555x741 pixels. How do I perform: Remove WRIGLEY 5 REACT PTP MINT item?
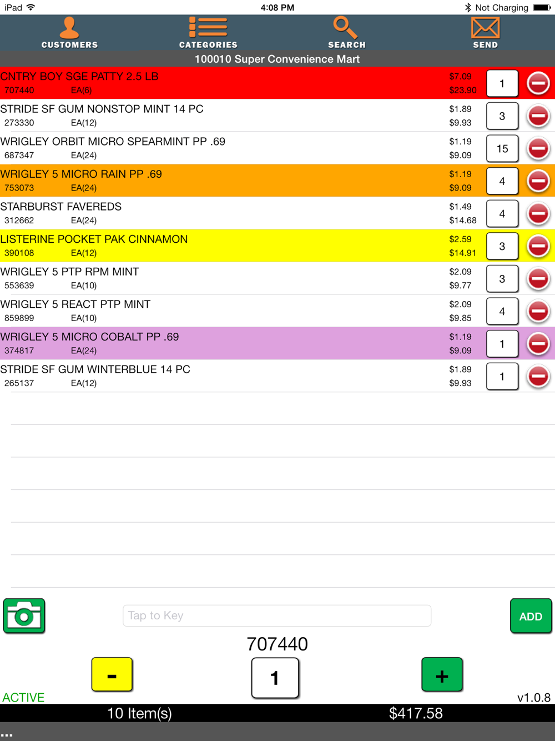(x=538, y=311)
